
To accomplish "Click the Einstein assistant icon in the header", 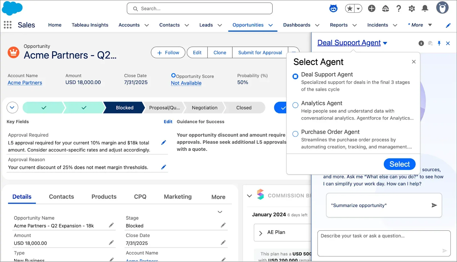I will tap(333, 9).
